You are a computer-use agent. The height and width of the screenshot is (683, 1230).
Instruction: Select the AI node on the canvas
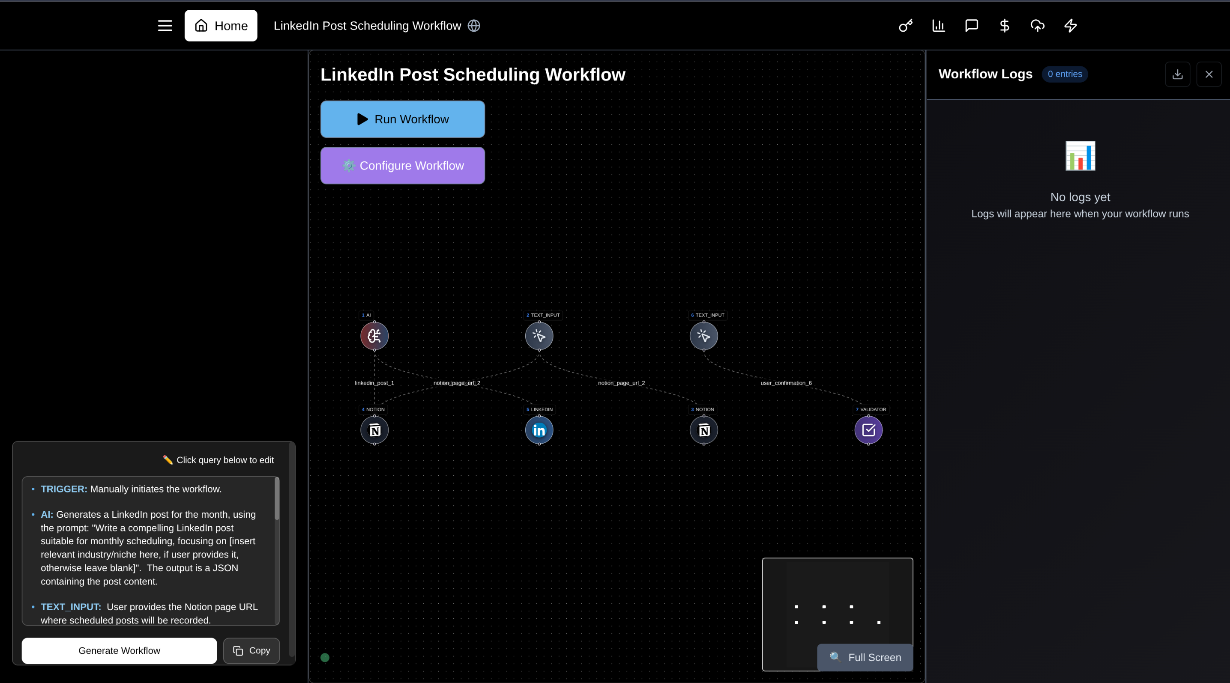pos(374,336)
